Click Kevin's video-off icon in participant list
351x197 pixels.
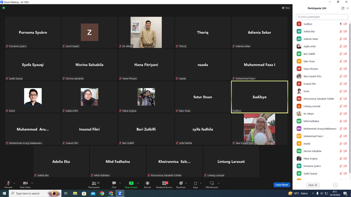(345, 91)
